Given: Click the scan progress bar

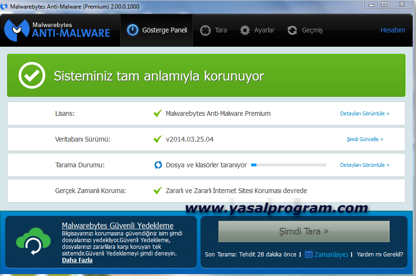Looking at the screenshot, I should click(x=288, y=165).
